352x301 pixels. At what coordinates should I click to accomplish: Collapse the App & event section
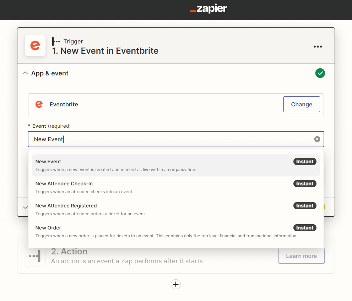[x=25, y=73]
